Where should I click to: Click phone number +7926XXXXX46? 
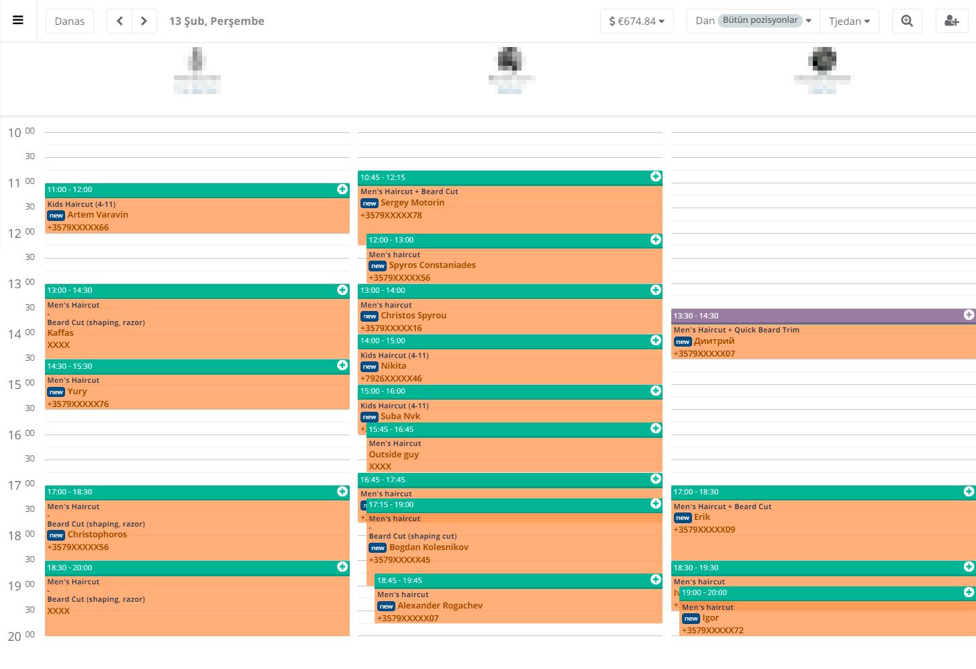(x=391, y=379)
